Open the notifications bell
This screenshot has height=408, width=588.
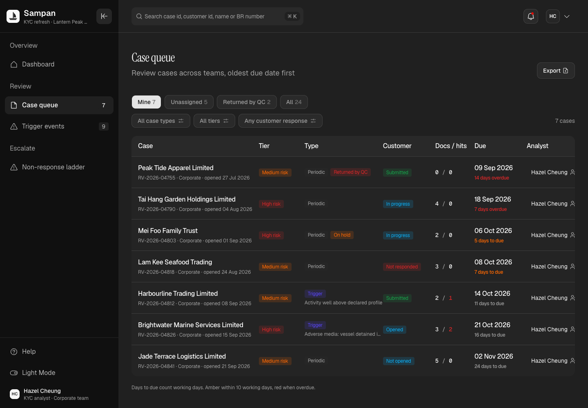[531, 16]
